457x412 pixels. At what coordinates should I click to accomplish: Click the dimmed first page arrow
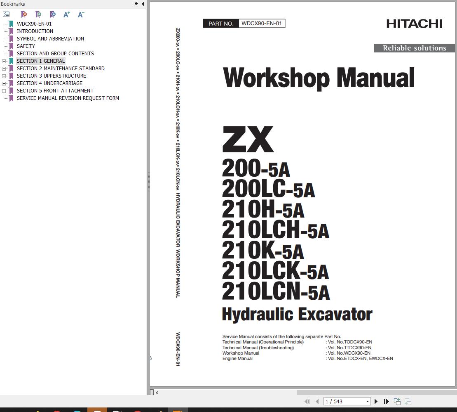point(307,402)
